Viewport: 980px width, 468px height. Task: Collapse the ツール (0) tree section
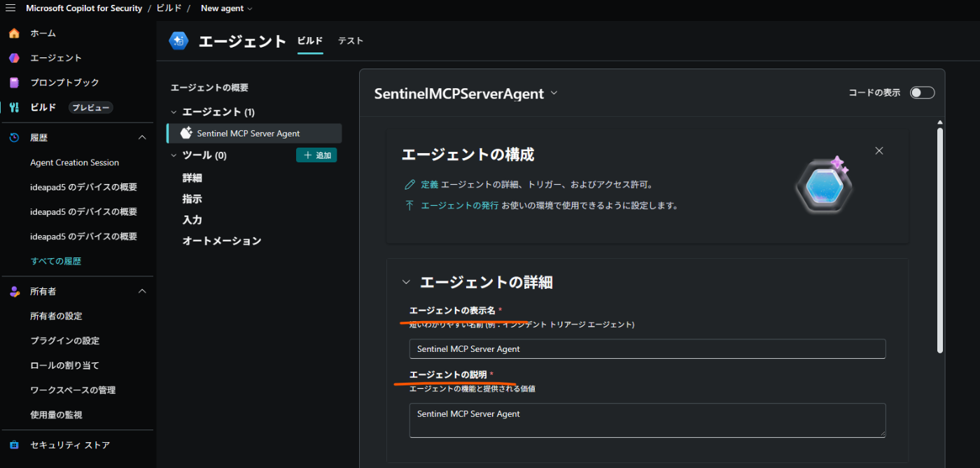pos(174,155)
